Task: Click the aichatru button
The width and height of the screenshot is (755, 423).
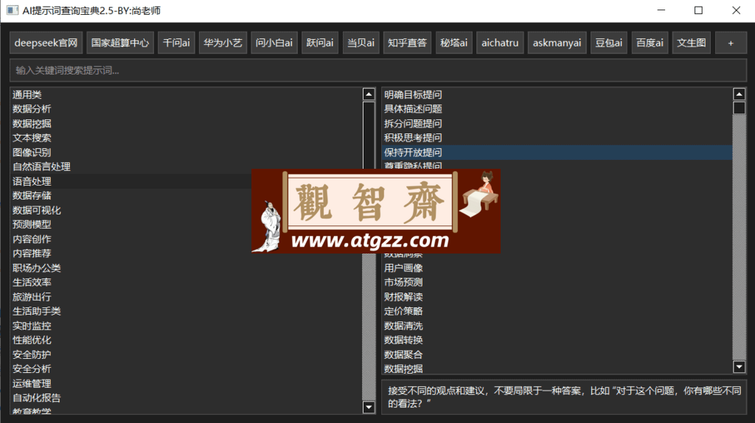Action: 501,43
